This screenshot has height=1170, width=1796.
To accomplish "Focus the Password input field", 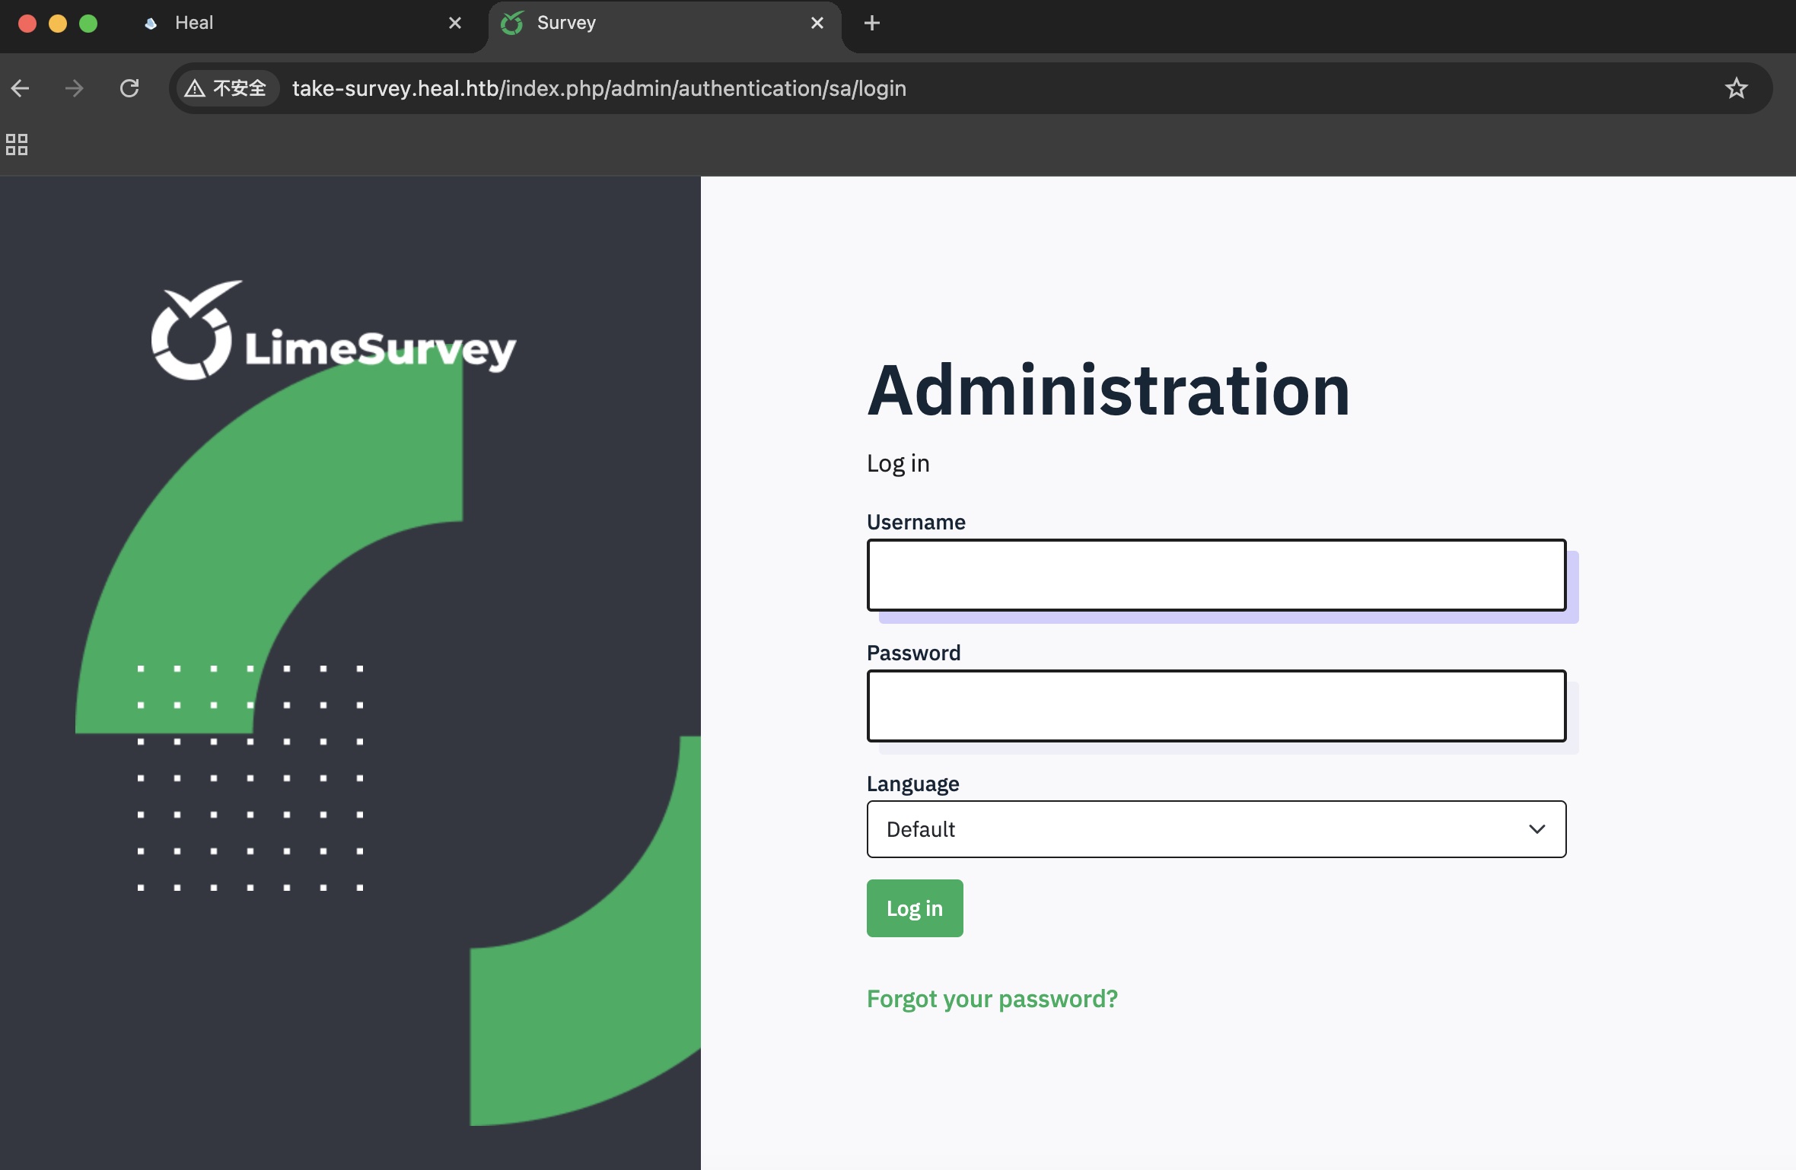I will [1215, 706].
